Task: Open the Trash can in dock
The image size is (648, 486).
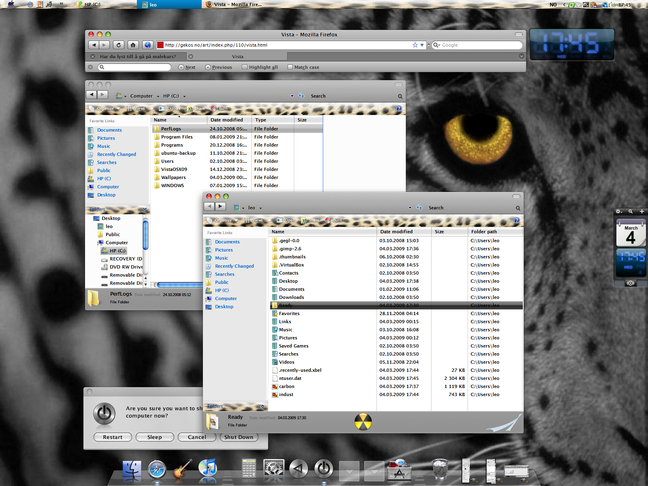Action: [x=440, y=469]
